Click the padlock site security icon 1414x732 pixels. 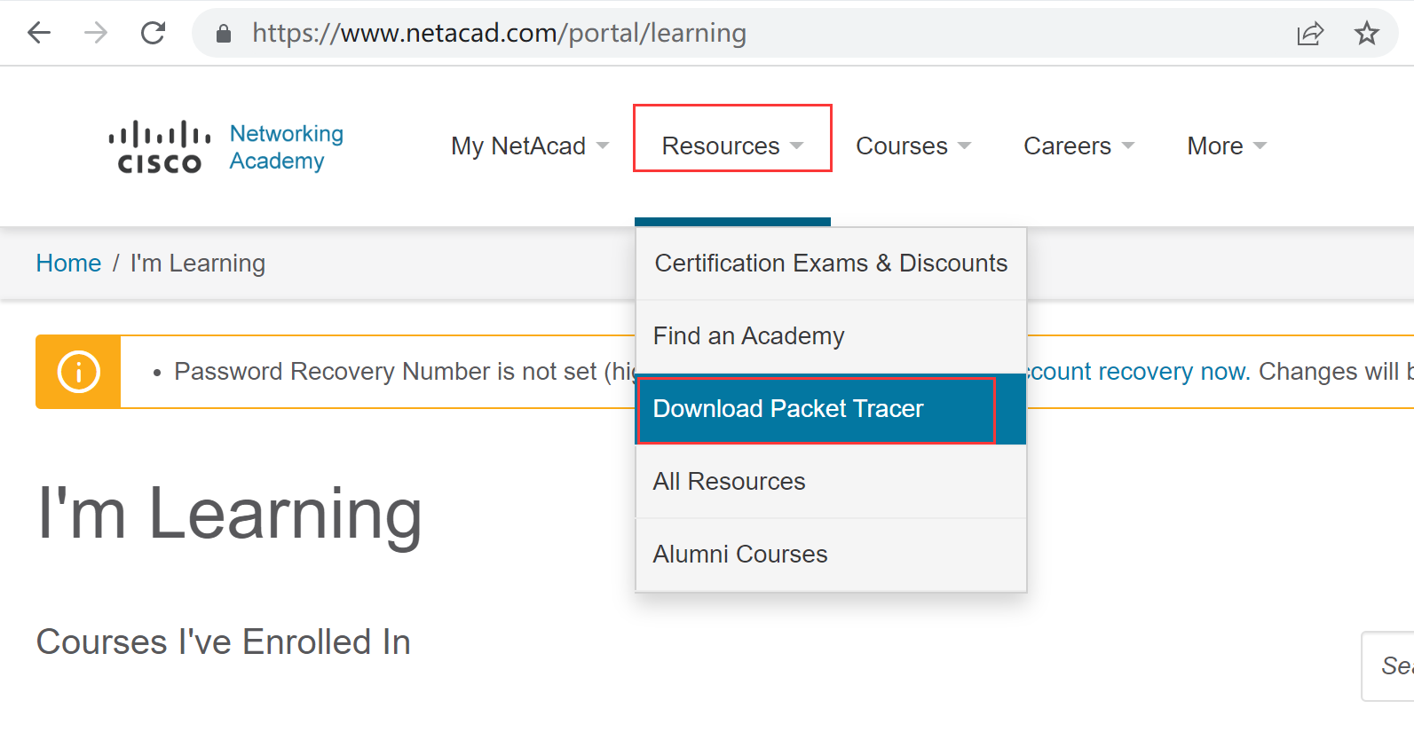(x=224, y=34)
